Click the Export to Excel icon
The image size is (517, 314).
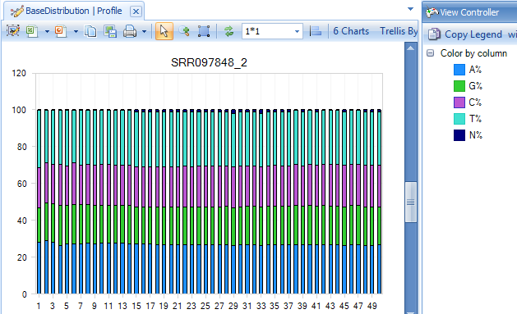coord(32,31)
